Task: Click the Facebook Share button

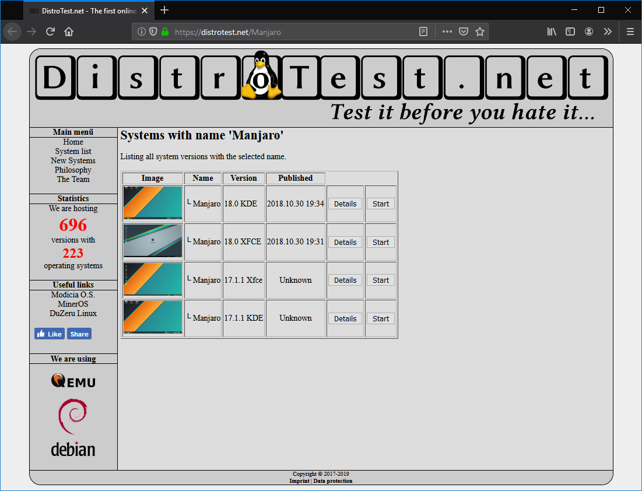Action: click(79, 334)
